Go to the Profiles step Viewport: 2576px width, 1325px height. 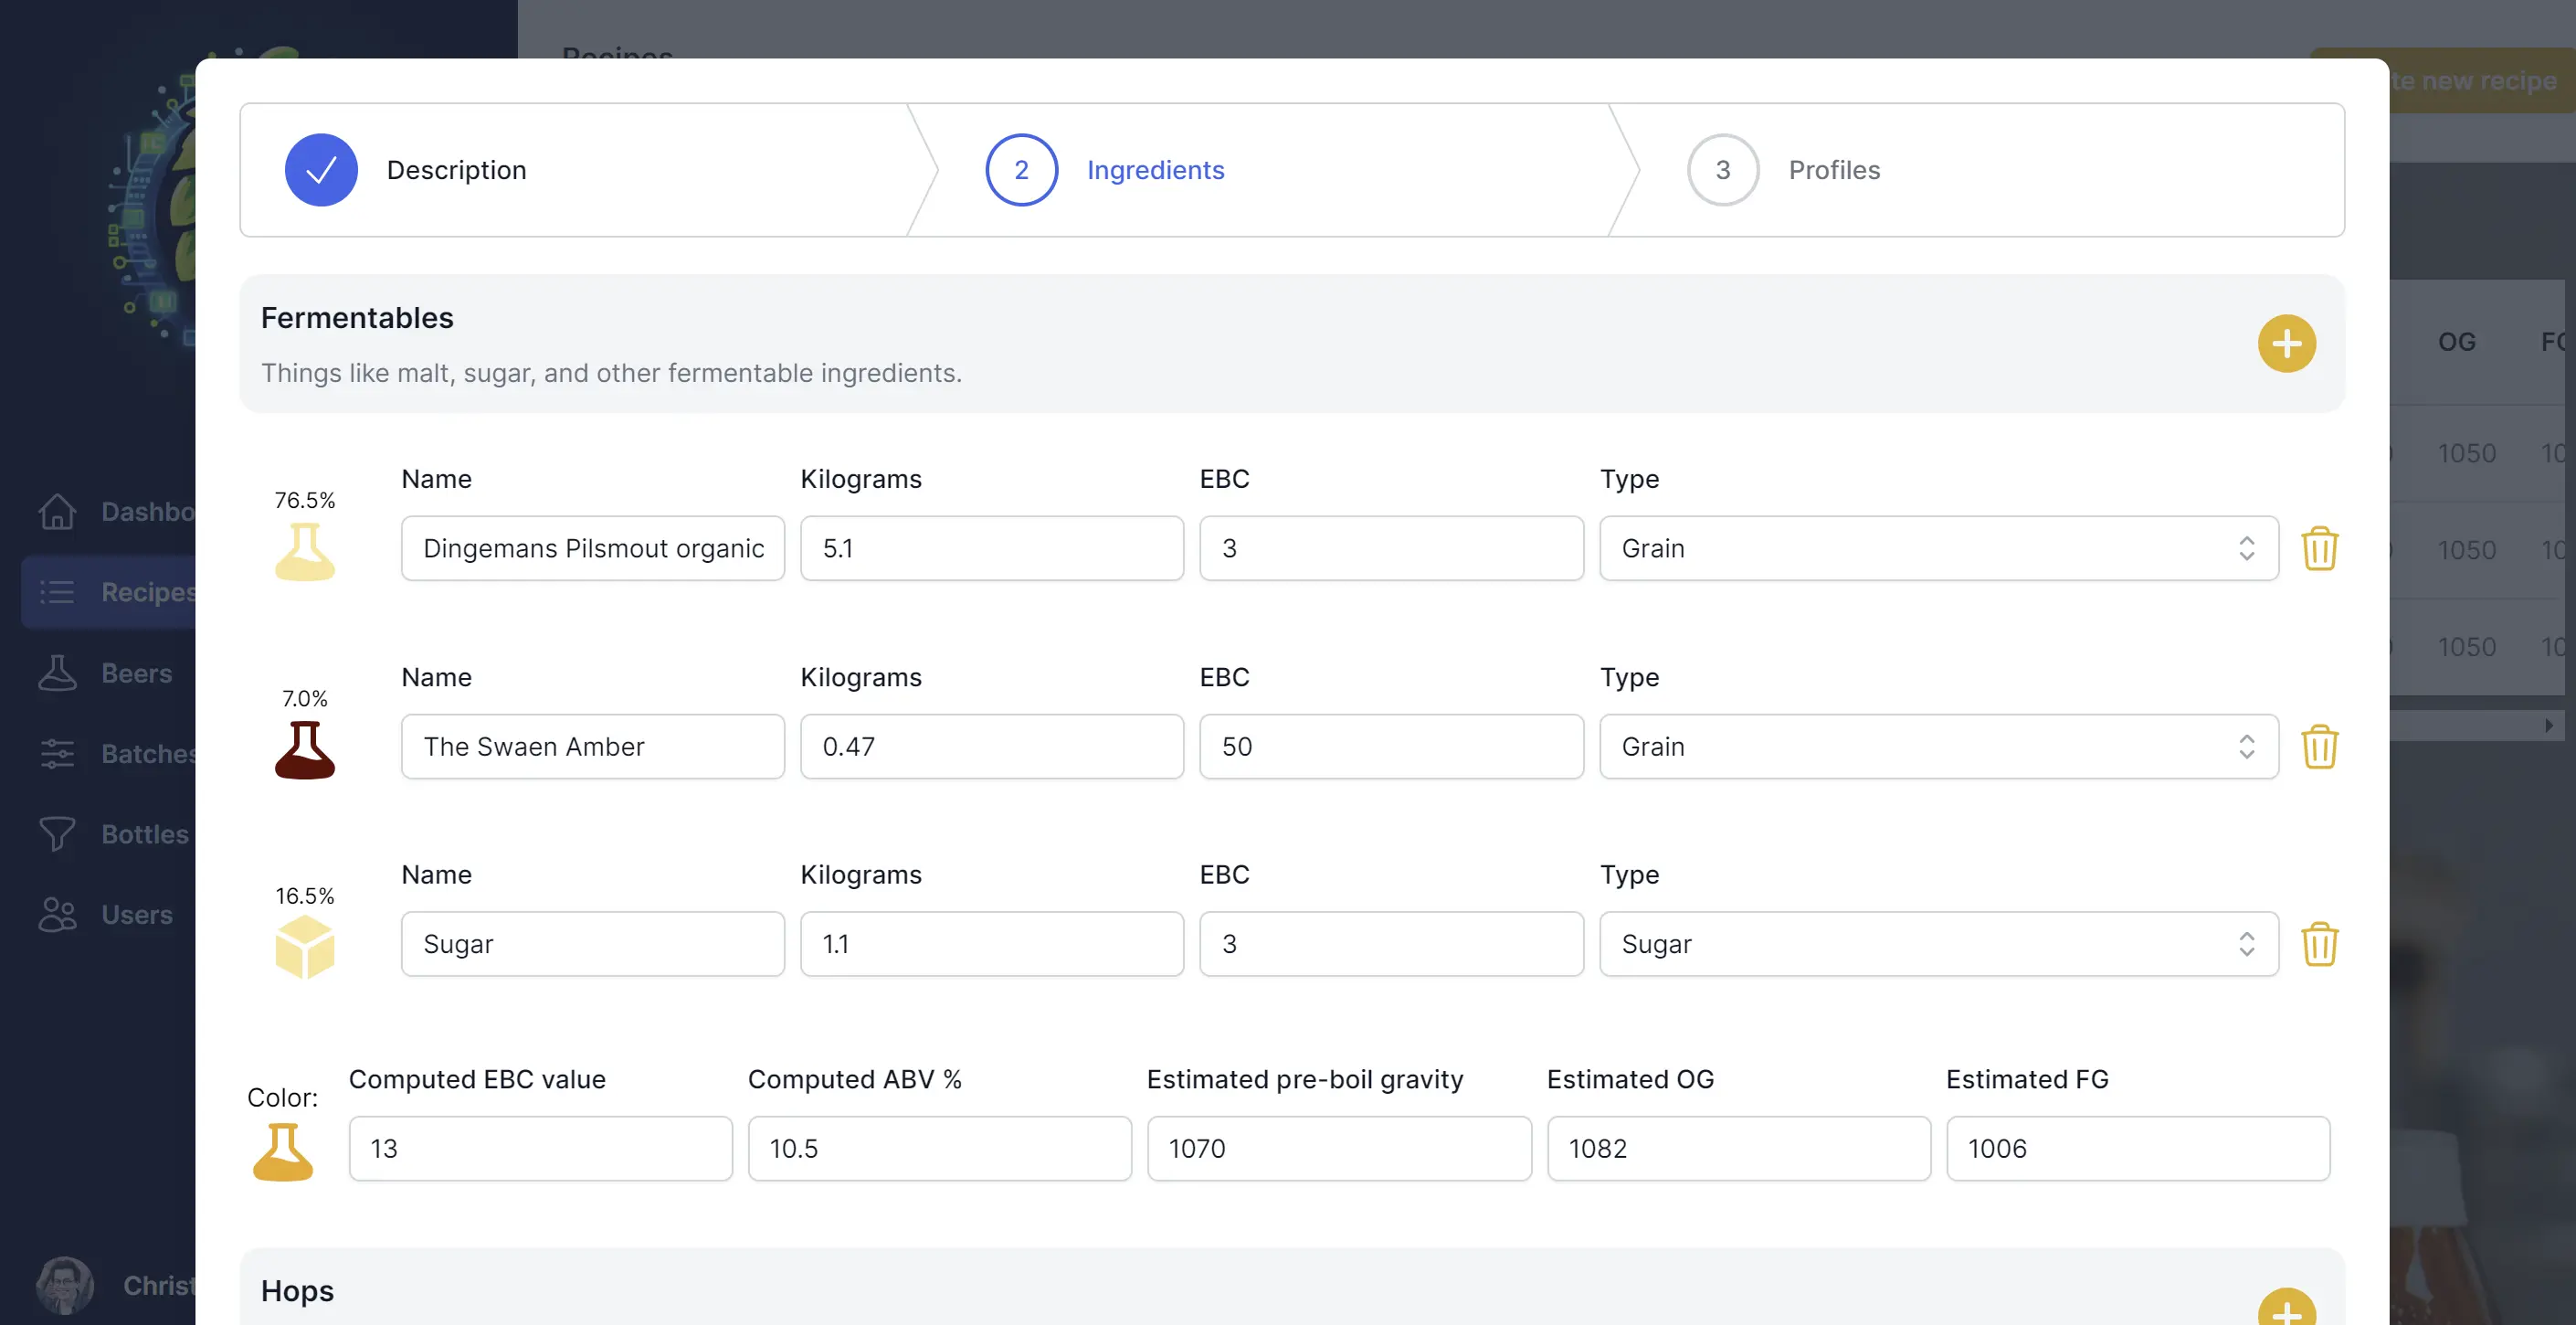pos(1833,170)
